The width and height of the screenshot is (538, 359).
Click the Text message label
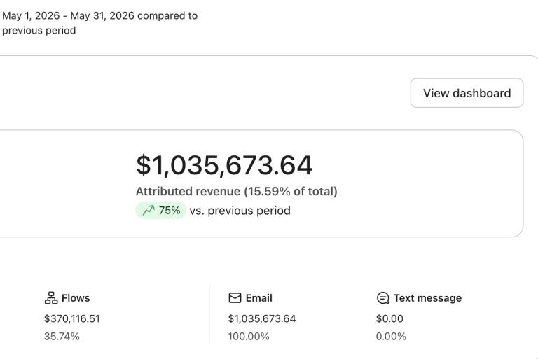[x=427, y=298]
